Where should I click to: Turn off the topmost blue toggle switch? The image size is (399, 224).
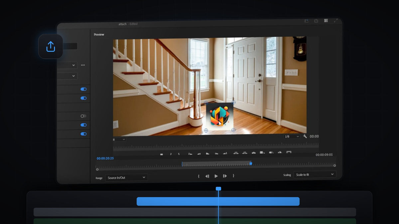[x=83, y=89]
